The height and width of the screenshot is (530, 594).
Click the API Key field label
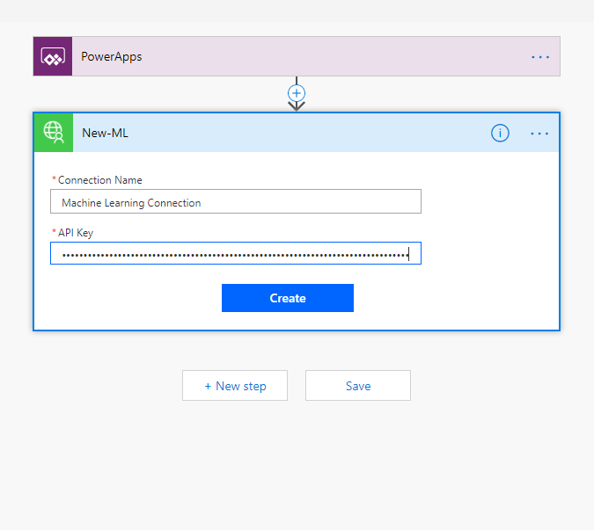coord(75,232)
